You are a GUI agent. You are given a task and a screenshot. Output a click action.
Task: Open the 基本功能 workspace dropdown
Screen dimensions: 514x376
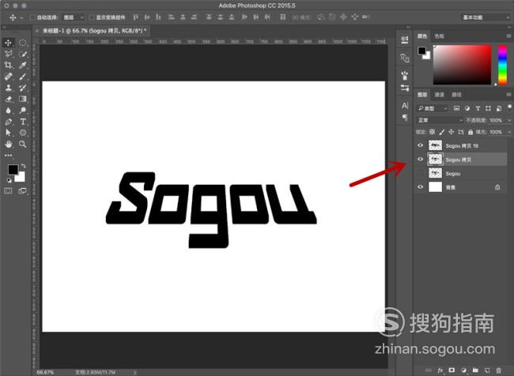pyautogui.click(x=486, y=17)
